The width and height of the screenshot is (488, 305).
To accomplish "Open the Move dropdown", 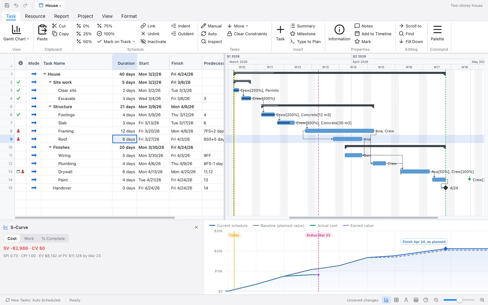I will point(238,26).
